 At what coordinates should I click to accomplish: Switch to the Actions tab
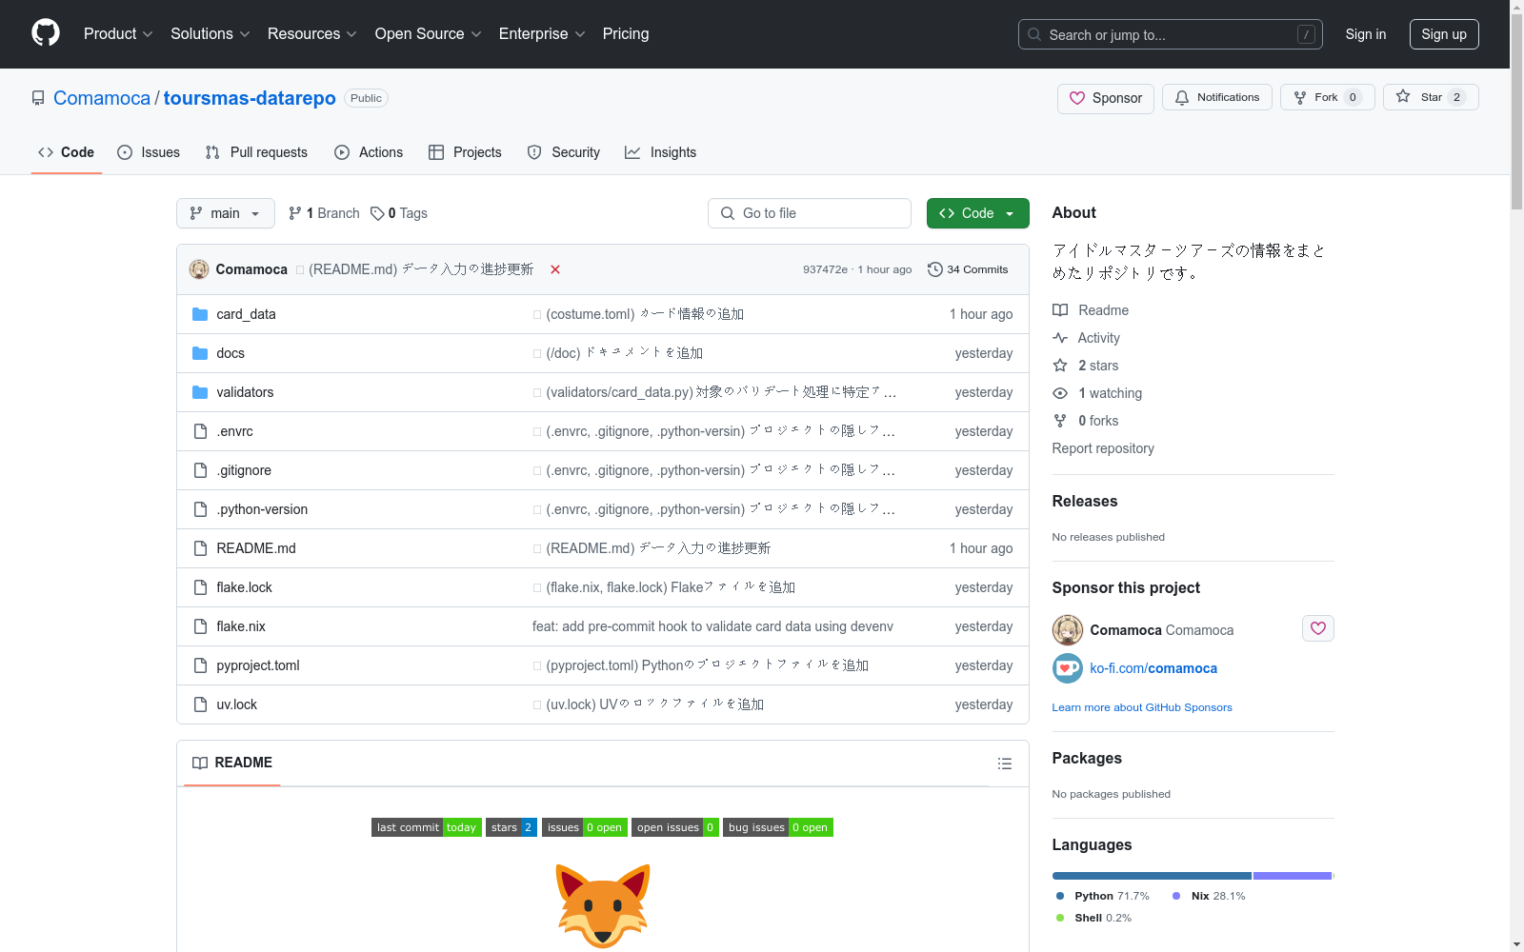369,152
